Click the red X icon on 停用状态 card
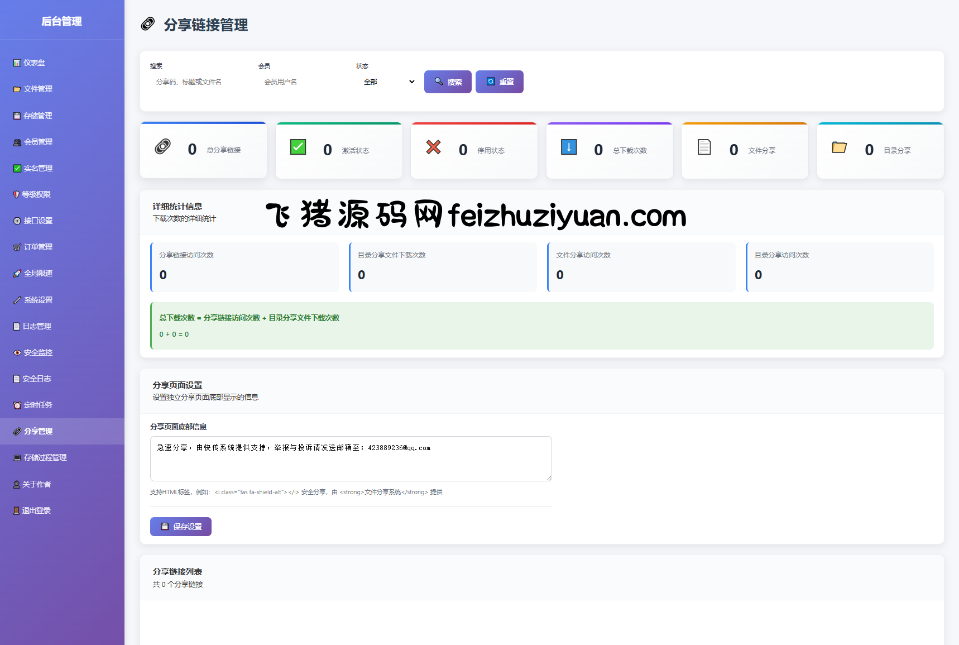This screenshot has width=959, height=645. (x=434, y=147)
